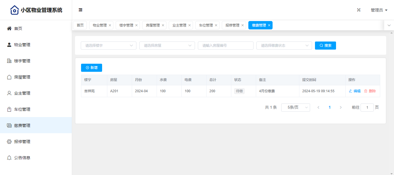Click the sidebar collapse hamburger icon
The width and height of the screenshot is (394, 175).
point(80,10)
